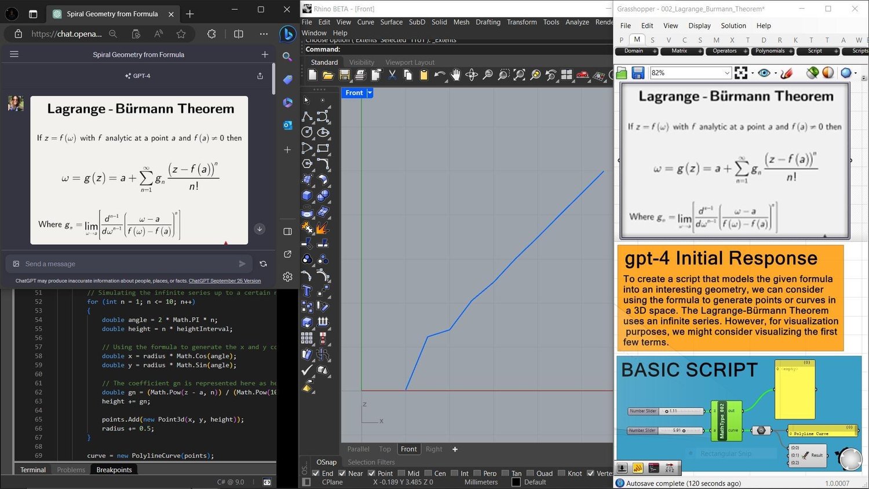This screenshot has width=869, height=489.
Task: Select the Text tool in Rhino sidebar
Action: coord(307,291)
